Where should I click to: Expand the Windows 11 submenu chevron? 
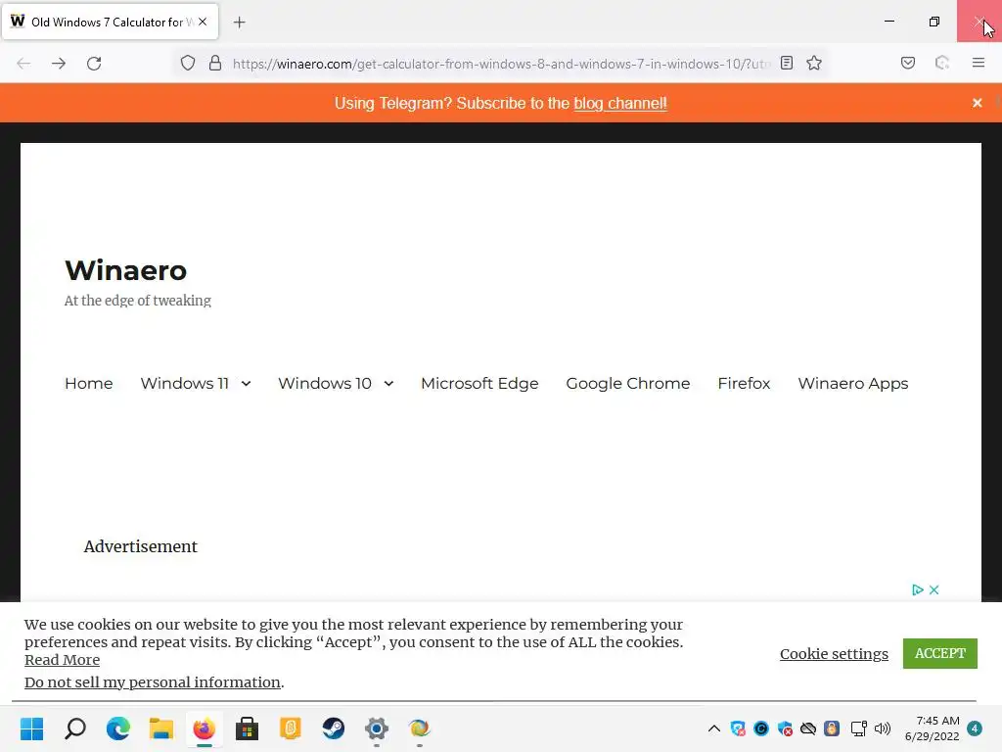point(246,384)
